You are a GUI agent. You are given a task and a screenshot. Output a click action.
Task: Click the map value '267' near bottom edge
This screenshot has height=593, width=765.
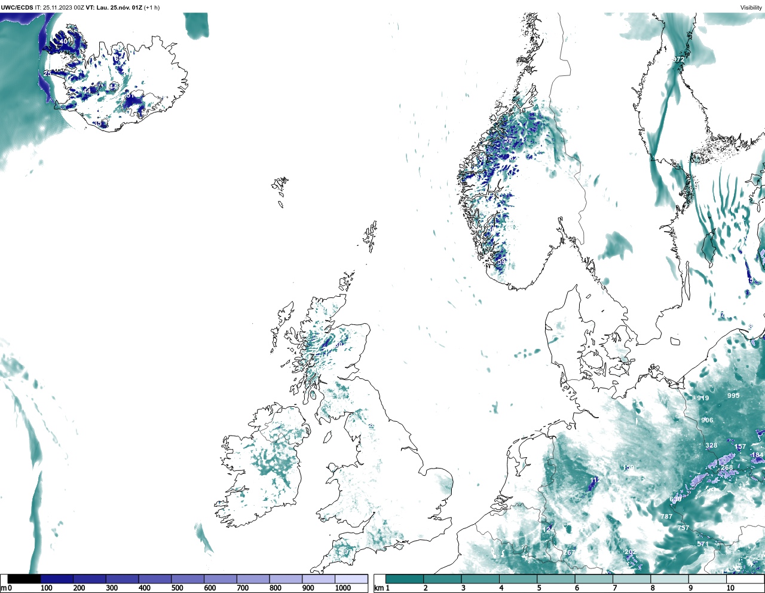[x=570, y=552]
